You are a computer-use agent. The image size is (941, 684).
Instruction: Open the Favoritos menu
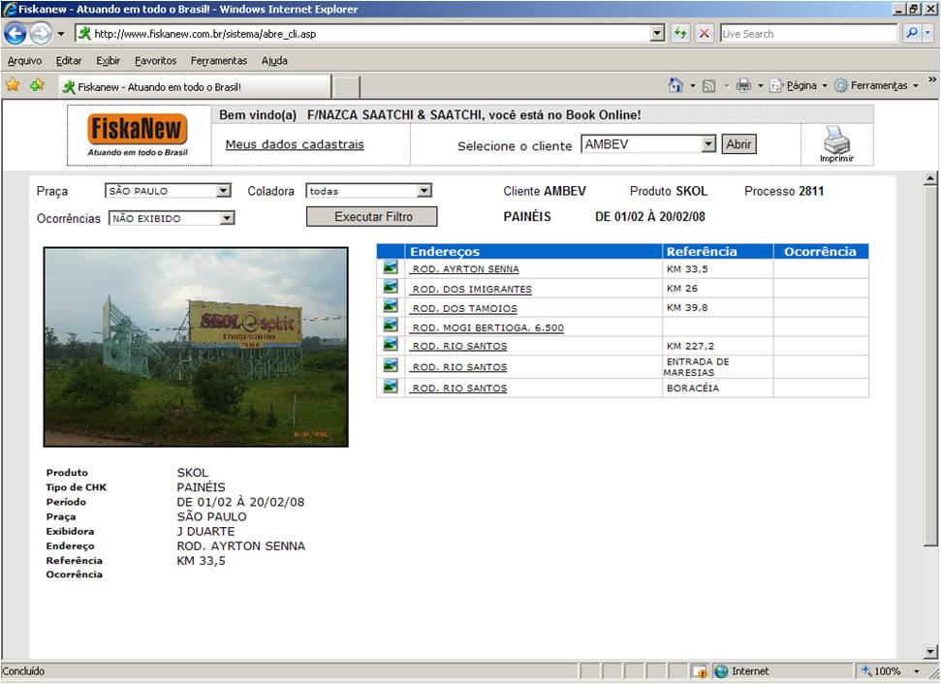tap(155, 61)
